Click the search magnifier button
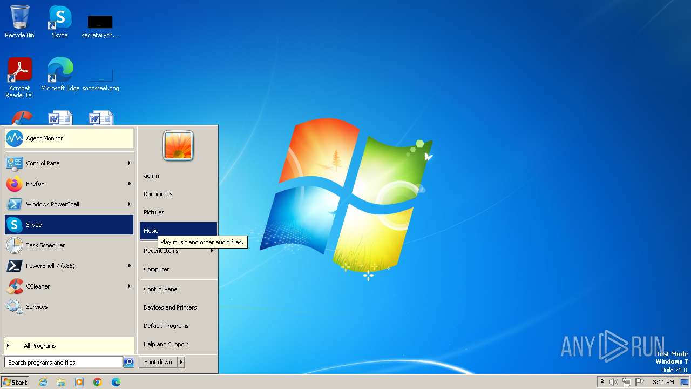 tap(128, 363)
